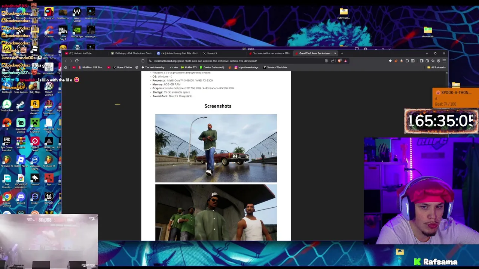This screenshot has height=269, width=479.
Task: Open the All Bookmarks folder
Action: coord(437,67)
